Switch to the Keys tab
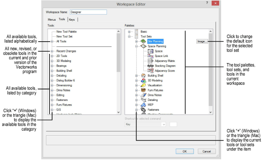263x167 pixels. tap(72, 19)
